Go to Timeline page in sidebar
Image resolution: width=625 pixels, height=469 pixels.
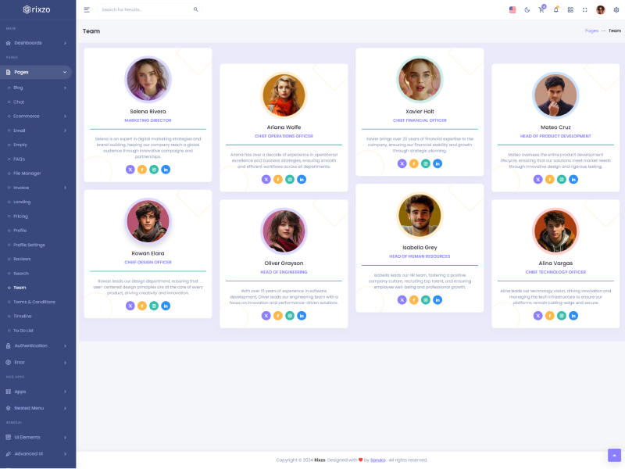click(x=23, y=316)
